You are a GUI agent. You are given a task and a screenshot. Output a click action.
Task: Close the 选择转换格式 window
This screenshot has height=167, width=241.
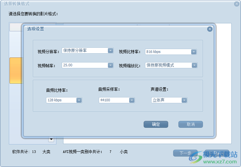coord(237,4)
